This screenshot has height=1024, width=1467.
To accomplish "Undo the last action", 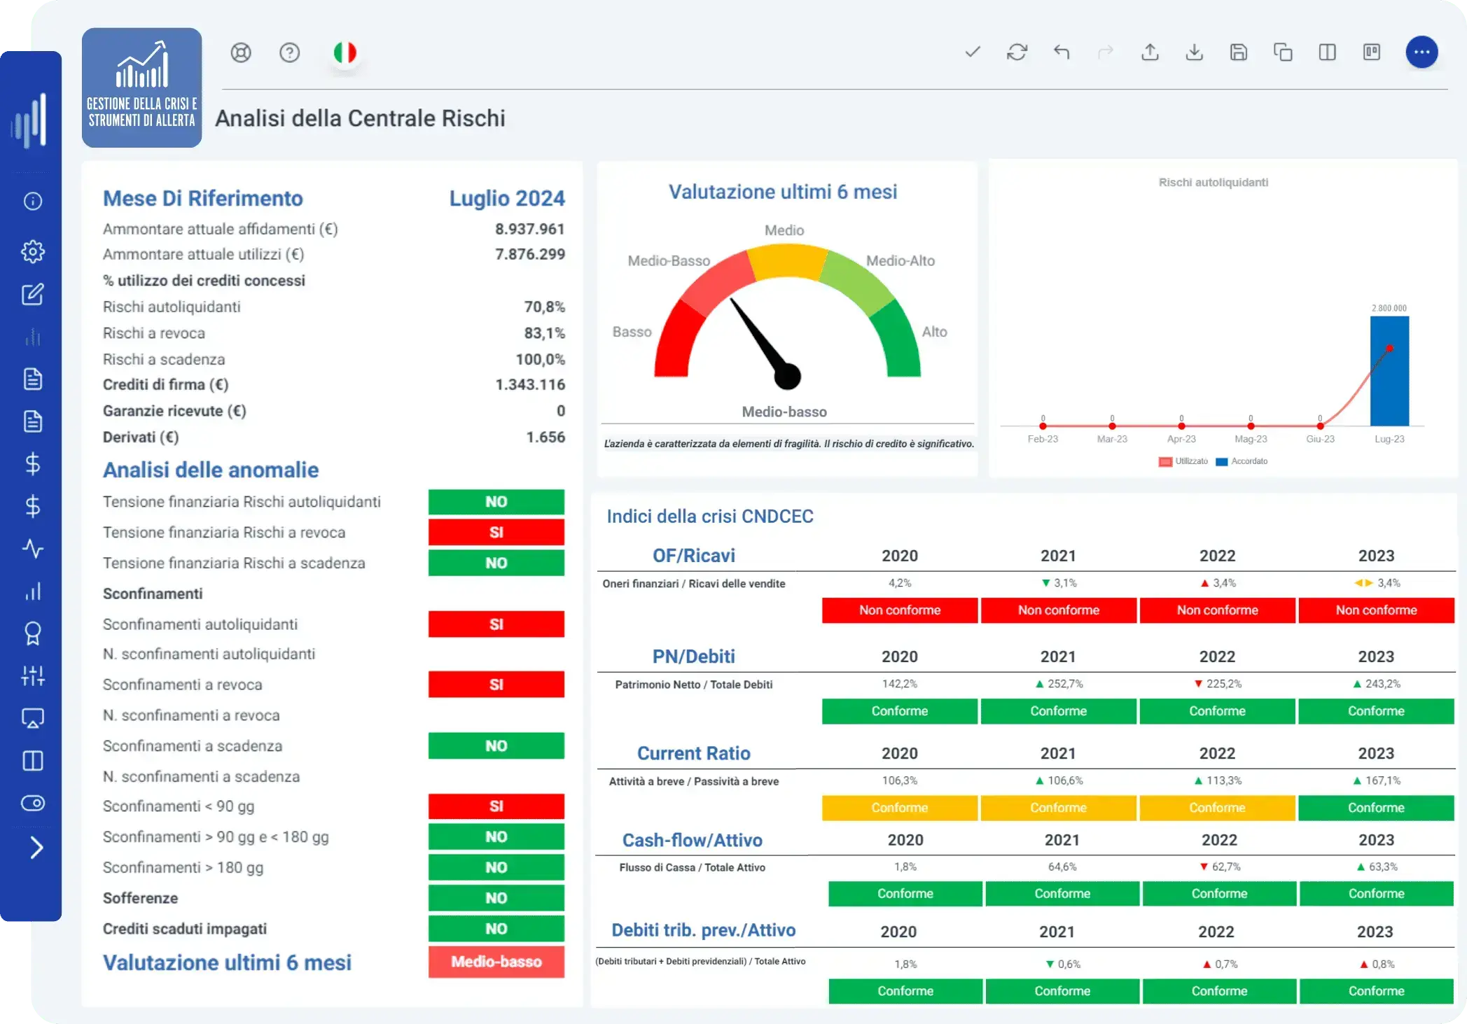I will click(1062, 52).
